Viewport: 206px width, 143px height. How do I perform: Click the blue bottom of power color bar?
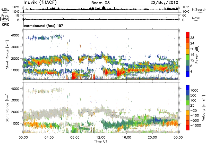coord(188,74)
